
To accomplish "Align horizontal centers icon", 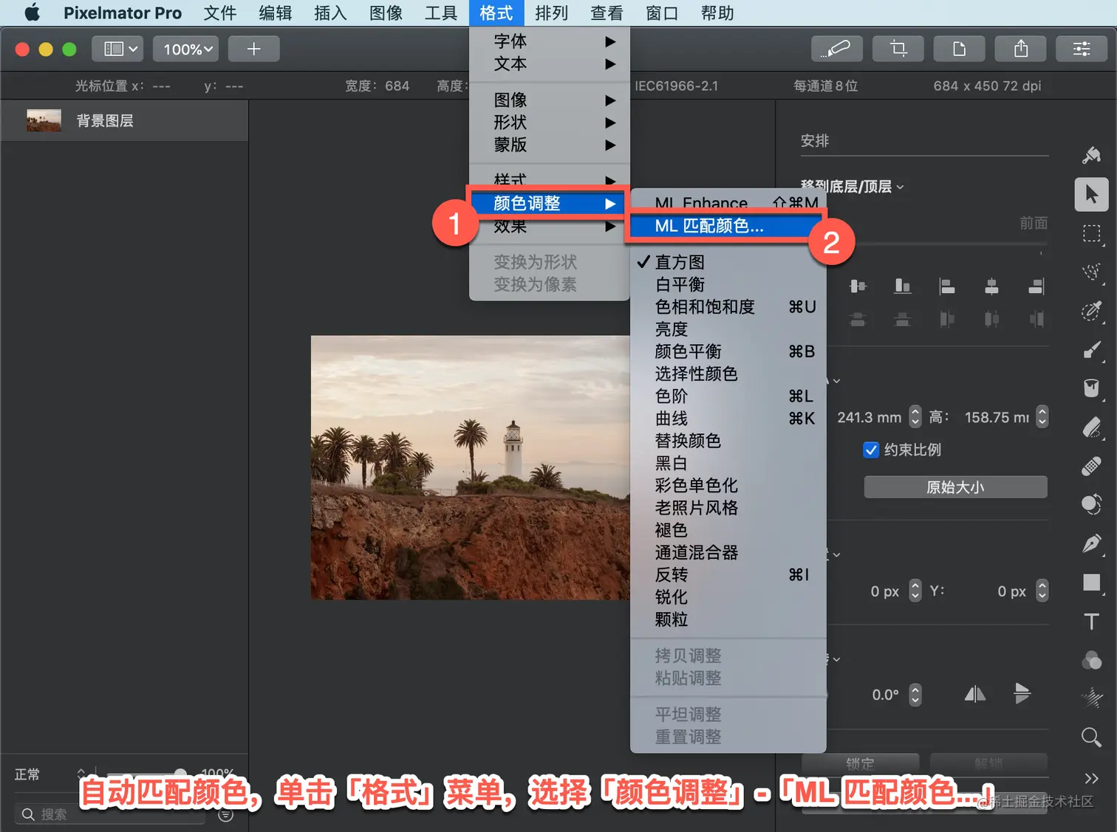I will [x=991, y=286].
